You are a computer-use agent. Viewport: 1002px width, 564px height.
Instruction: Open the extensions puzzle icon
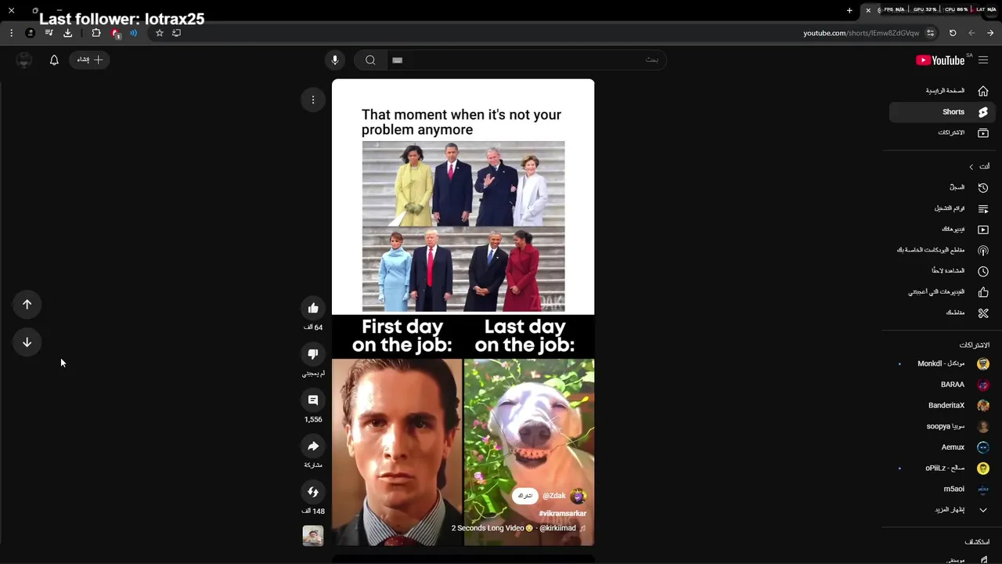tap(96, 33)
